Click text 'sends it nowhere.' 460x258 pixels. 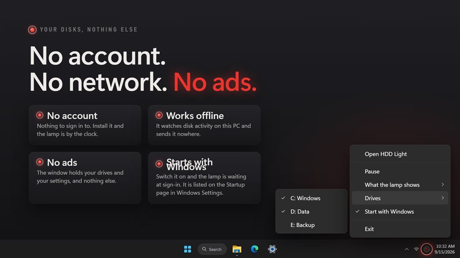point(178,134)
